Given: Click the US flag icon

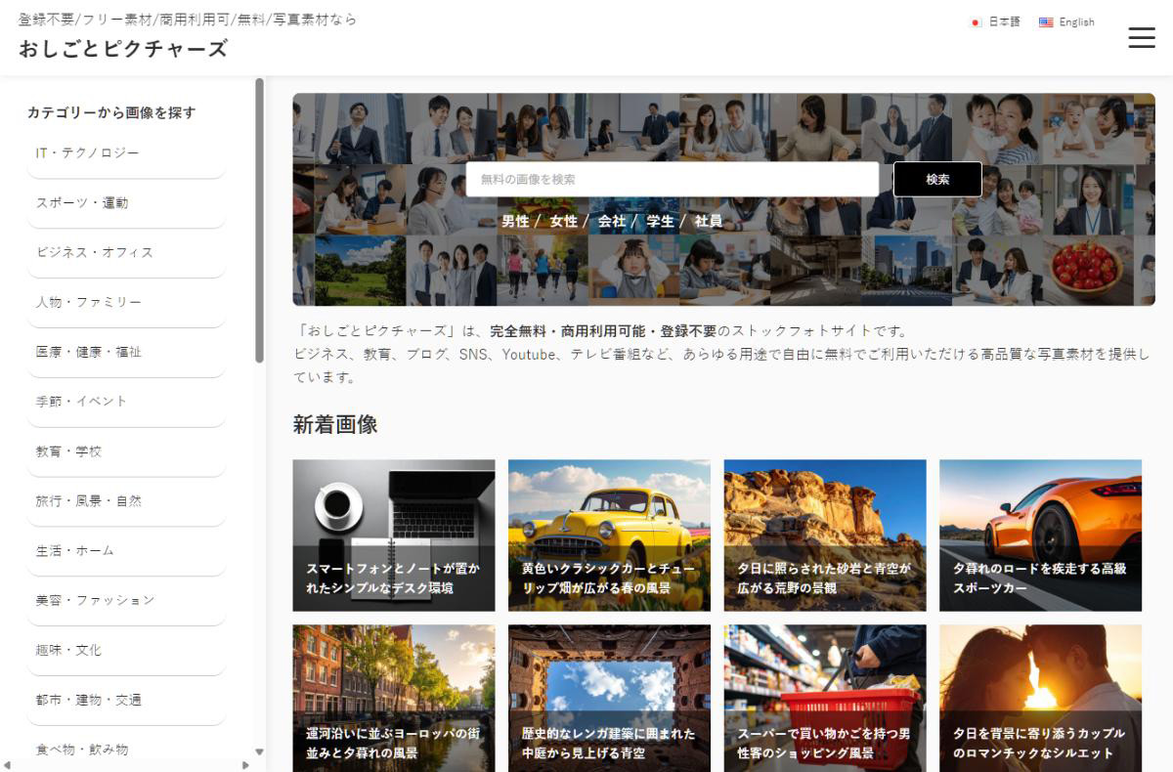Looking at the screenshot, I should (1046, 22).
